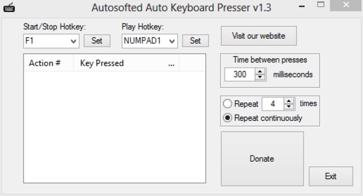Viewport: 363px width, 196px height.
Task: Select Repeat continuously radio option
Action: click(227, 118)
